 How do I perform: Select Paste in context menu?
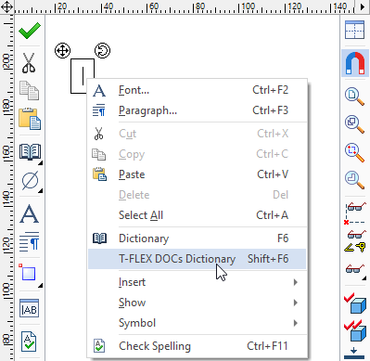click(x=198, y=174)
